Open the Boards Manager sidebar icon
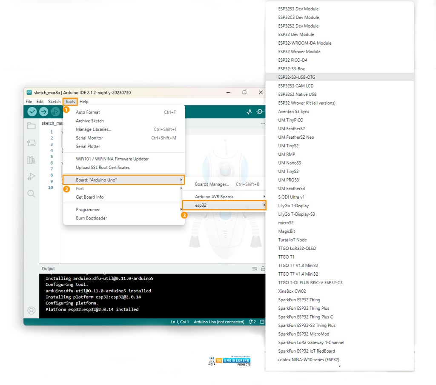Viewport: 436px width, 385px height. point(31,143)
